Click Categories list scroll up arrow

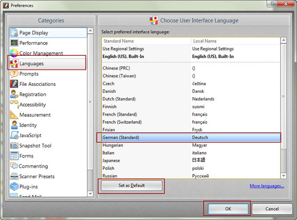(91, 31)
